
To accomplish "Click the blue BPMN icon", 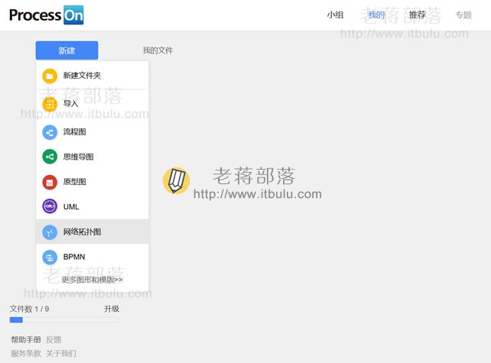I will coord(50,258).
